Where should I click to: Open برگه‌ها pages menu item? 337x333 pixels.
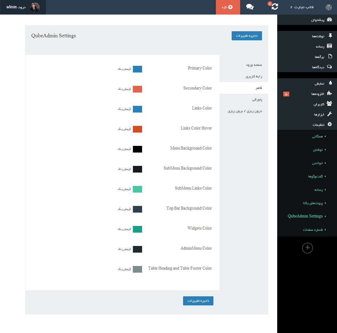point(307,57)
